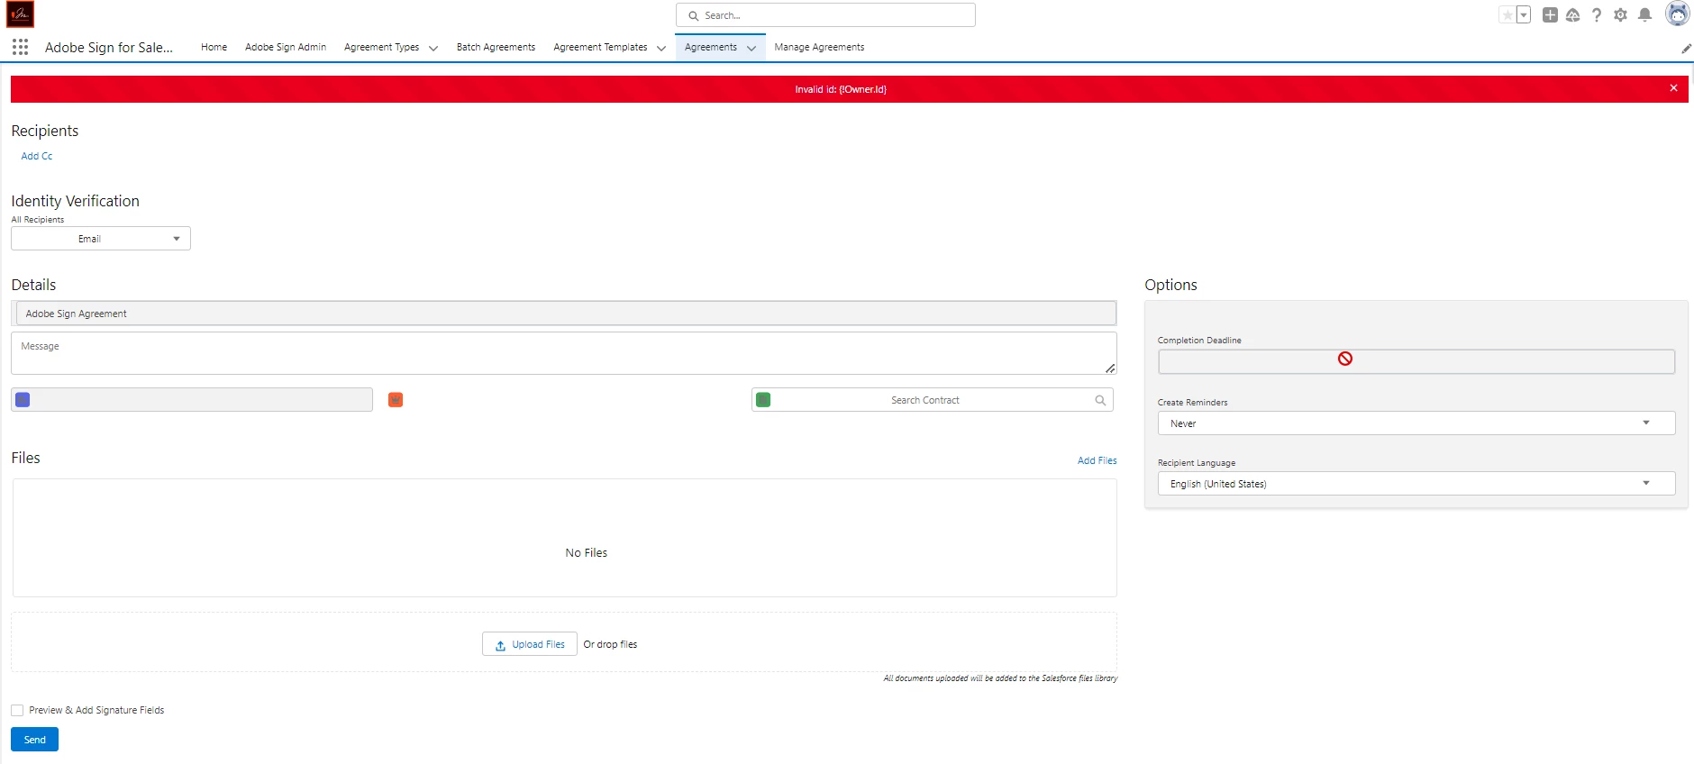Screen dimensions: 1694x764
Task: Open the favorites list dropdown arrow
Action: click(x=1524, y=15)
